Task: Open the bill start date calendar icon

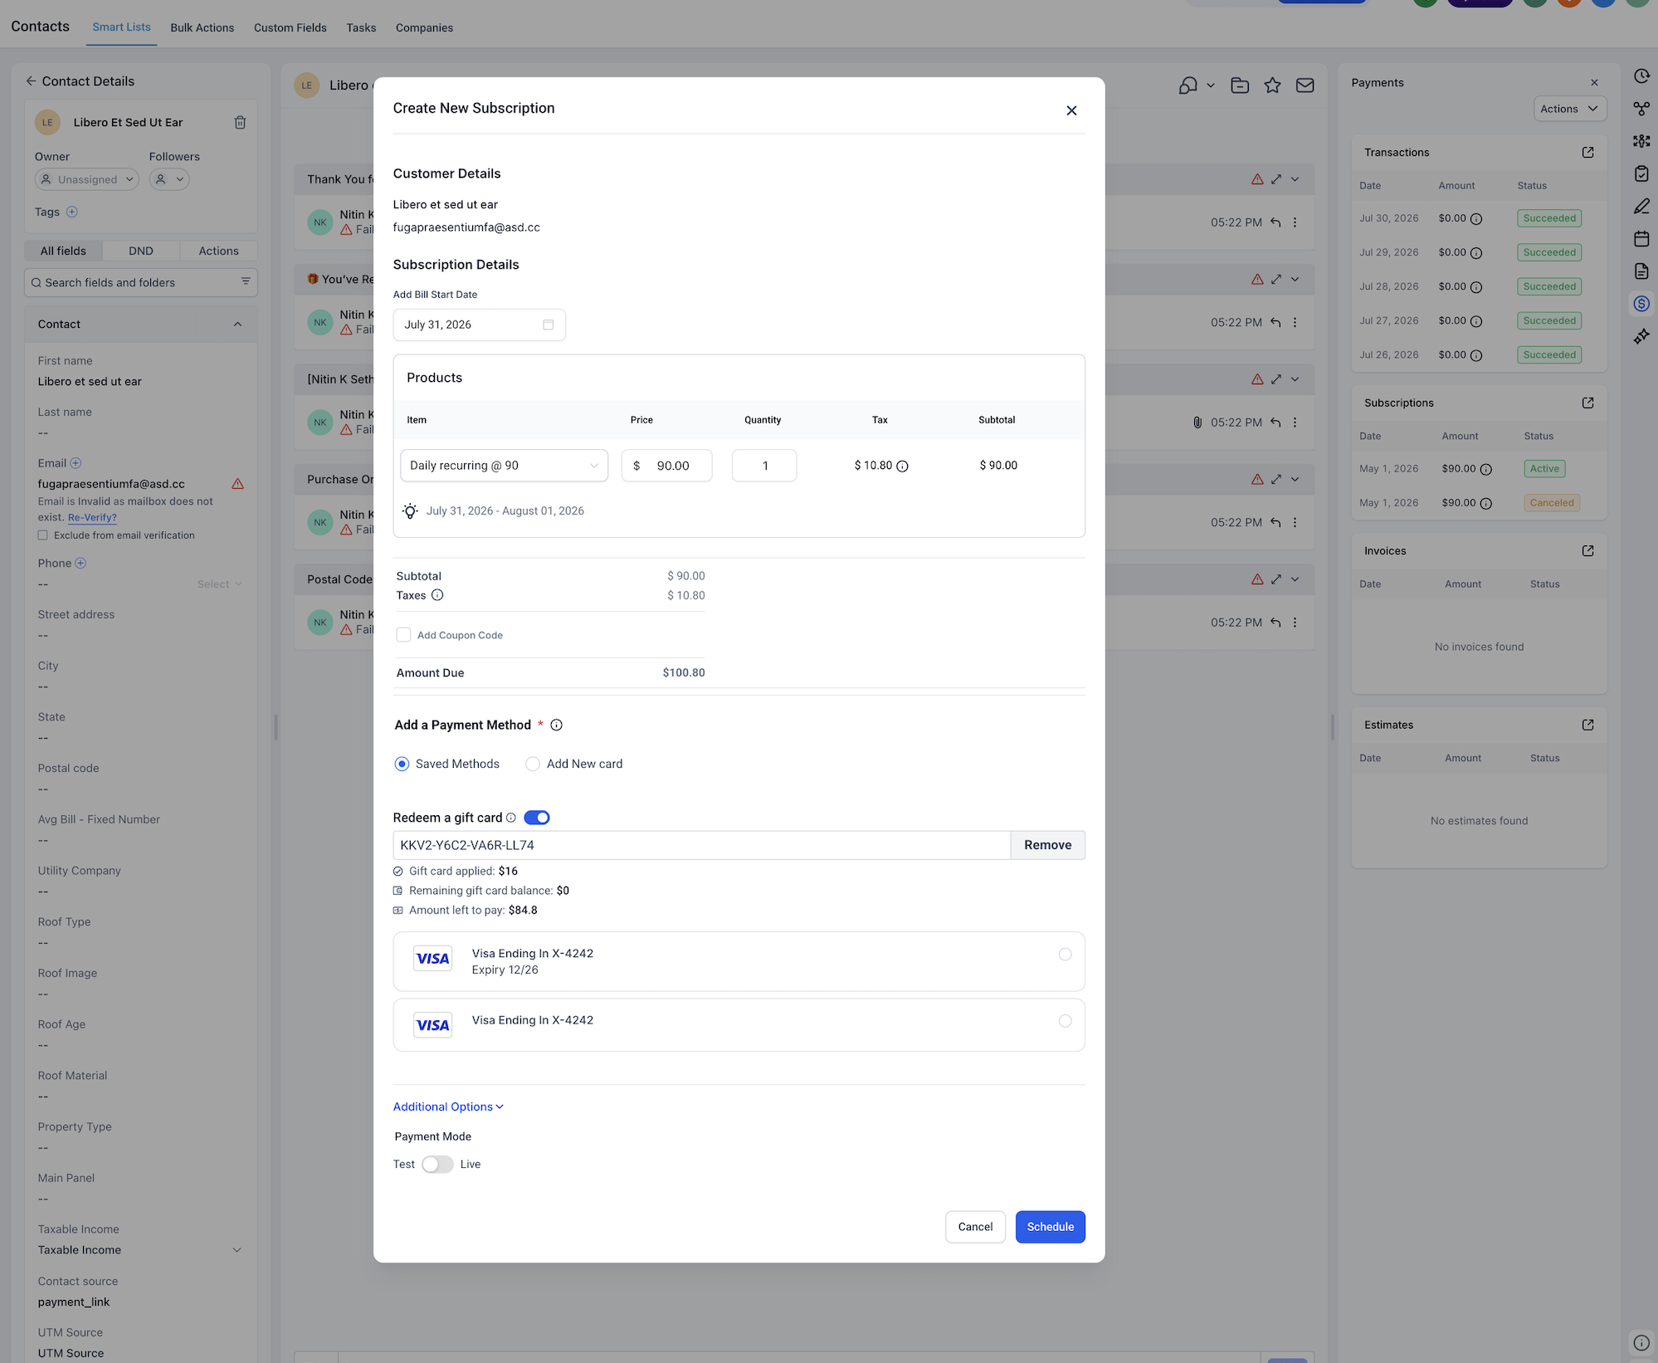Action: (548, 325)
